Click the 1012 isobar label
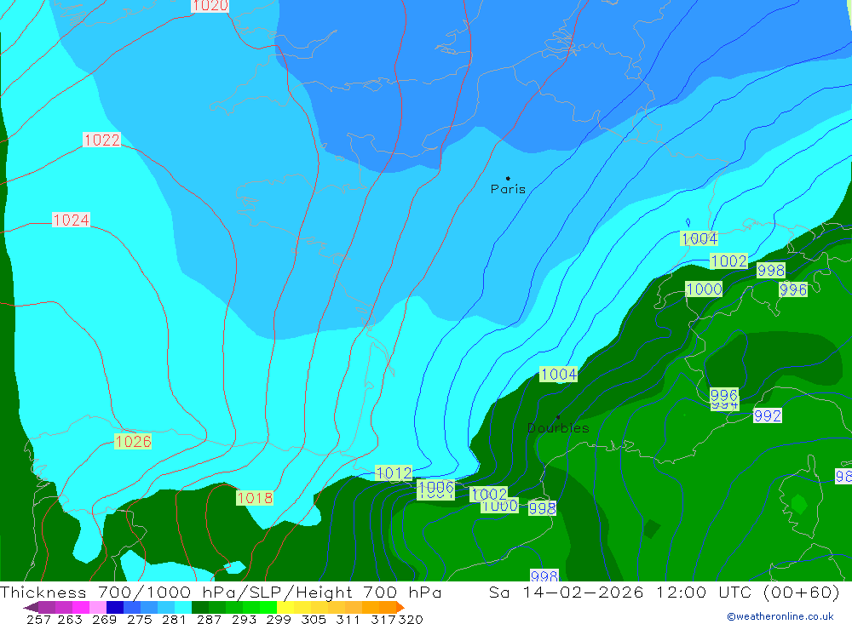Screen dimensions: 852x624 click(x=394, y=473)
